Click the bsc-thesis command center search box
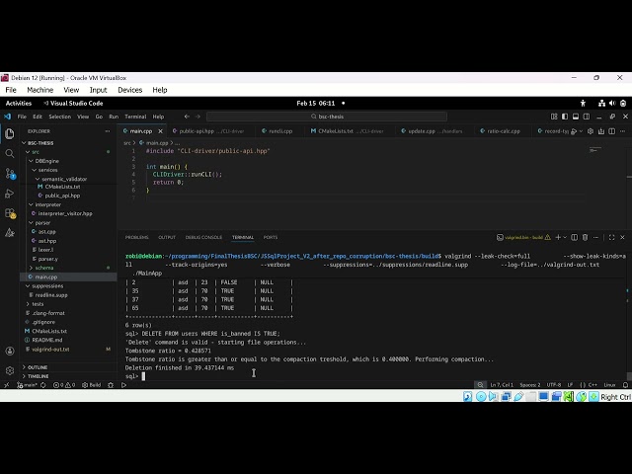The height and width of the screenshot is (474, 632). click(x=327, y=117)
